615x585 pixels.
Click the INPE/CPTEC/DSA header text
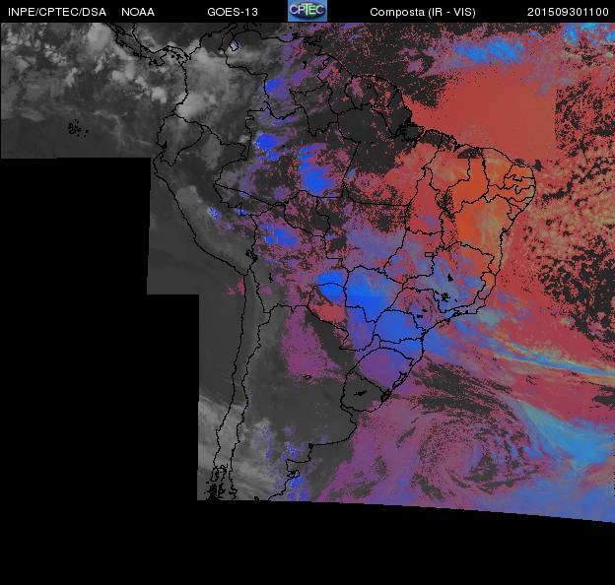pyautogui.click(x=57, y=12)
